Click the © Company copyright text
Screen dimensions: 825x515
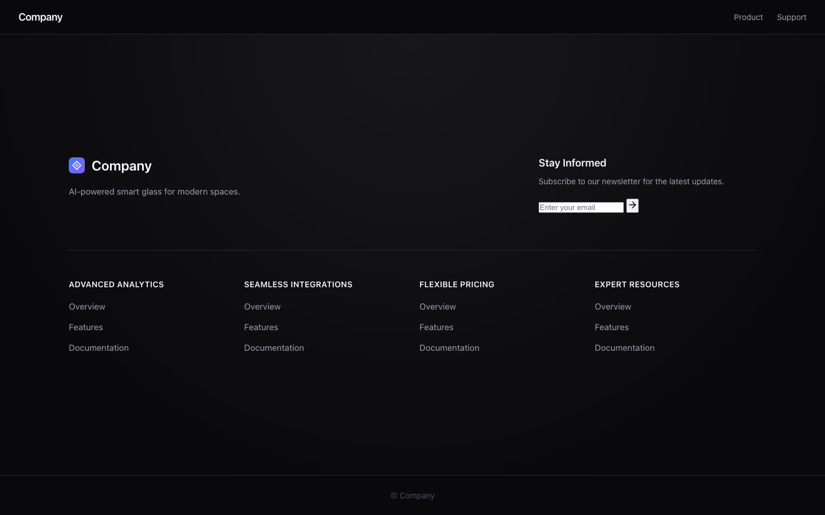(412, 496)
